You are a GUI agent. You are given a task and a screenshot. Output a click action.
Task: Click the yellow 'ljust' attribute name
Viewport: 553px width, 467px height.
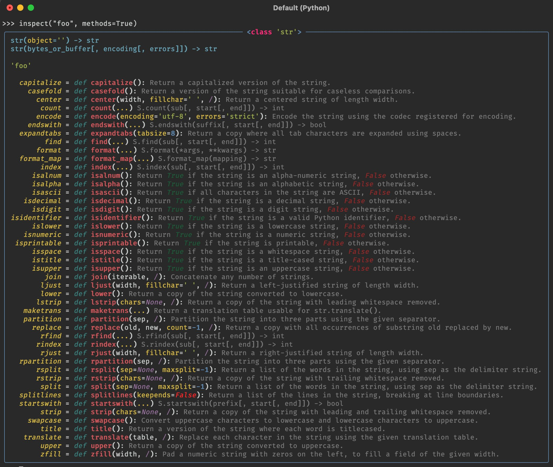tap(51, 285)
